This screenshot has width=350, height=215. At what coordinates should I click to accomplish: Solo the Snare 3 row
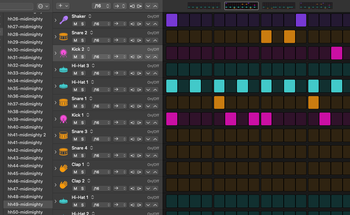(82, 139)
